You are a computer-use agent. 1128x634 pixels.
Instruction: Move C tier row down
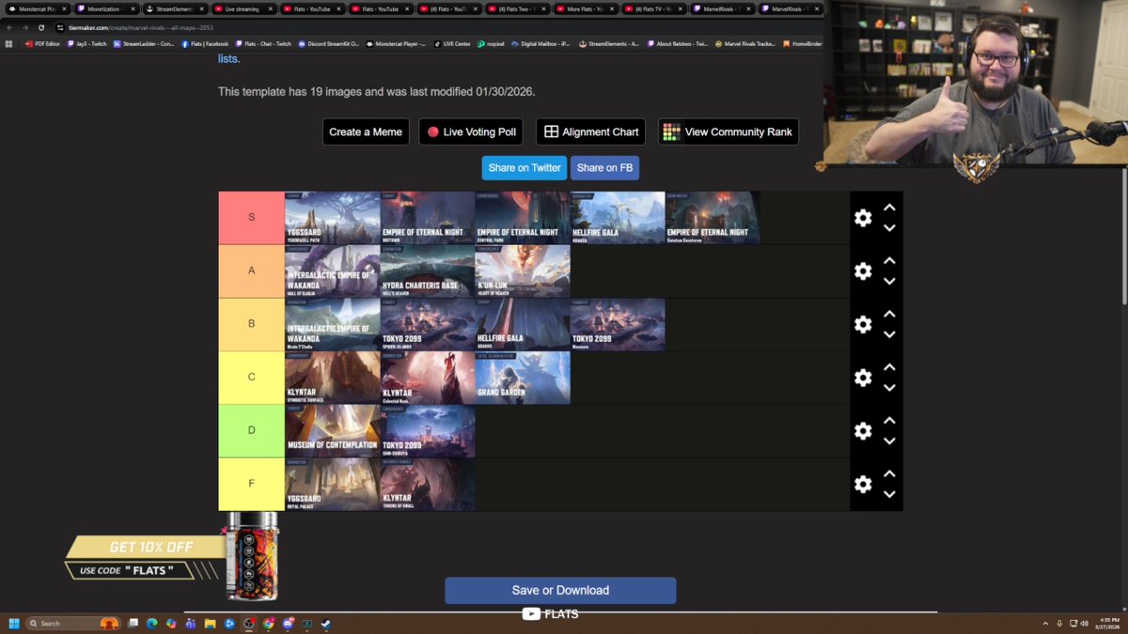tap(889, 388)
